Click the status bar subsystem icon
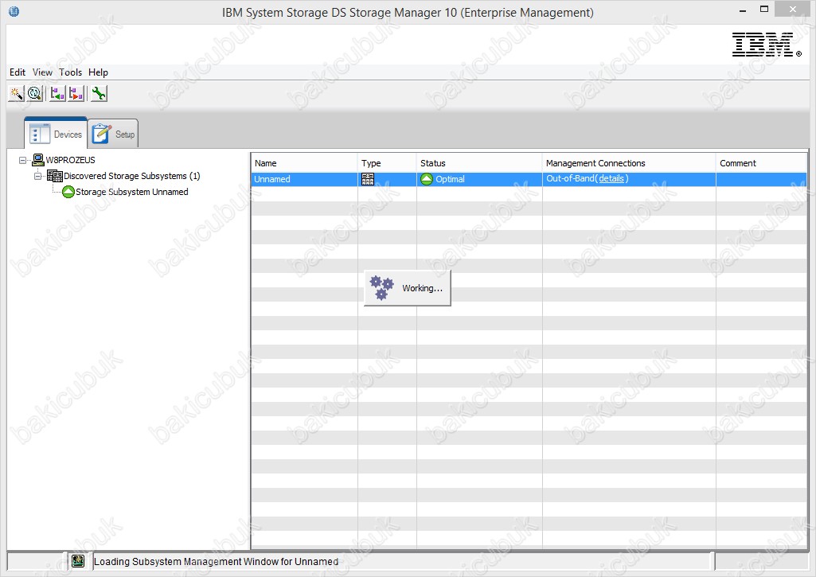 (78, 561)
